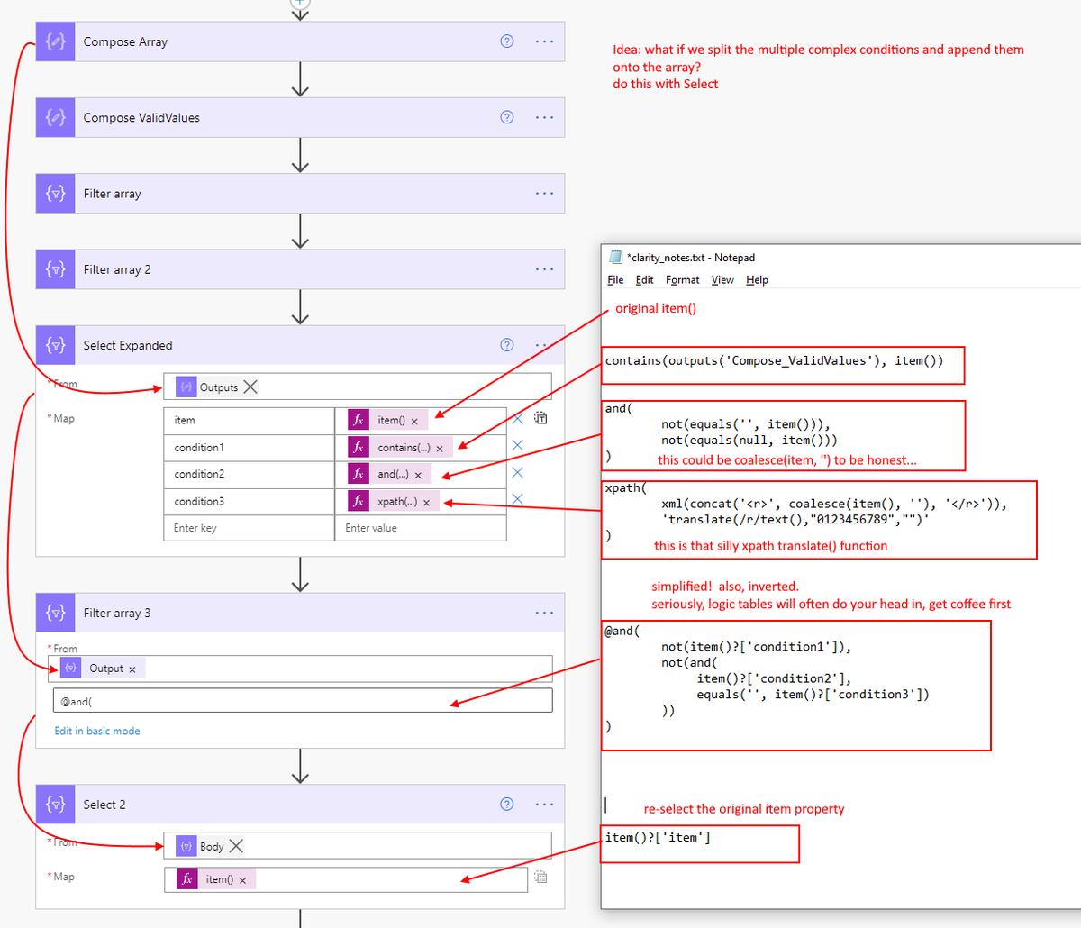Viewport: 1081px width, 928px height.
Task: Click Edit in basic mode link
Action: click(x=97, y=731)
